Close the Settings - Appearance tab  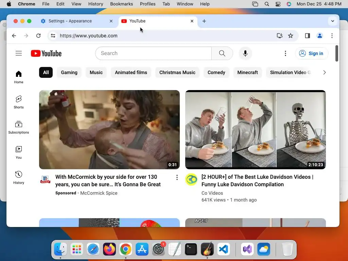click(x=111, y=21)
